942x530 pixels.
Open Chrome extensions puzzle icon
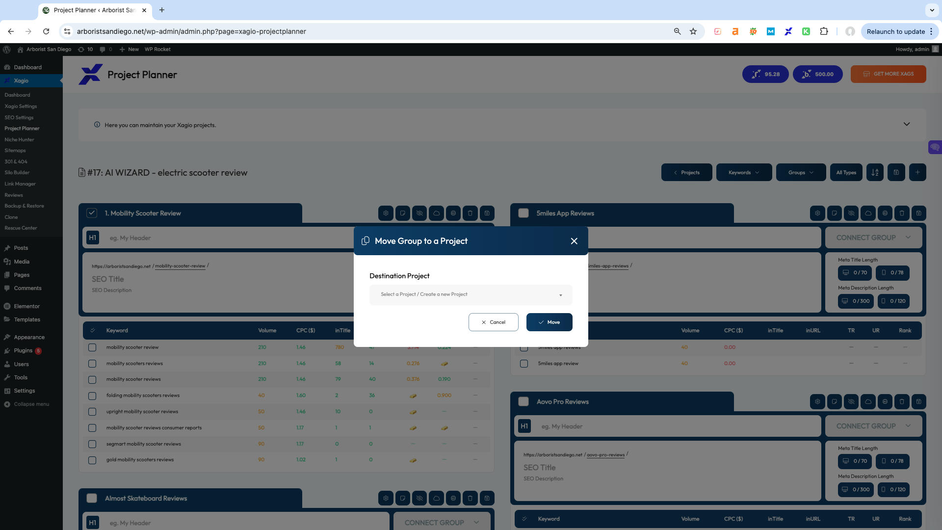tap(824, 31)
